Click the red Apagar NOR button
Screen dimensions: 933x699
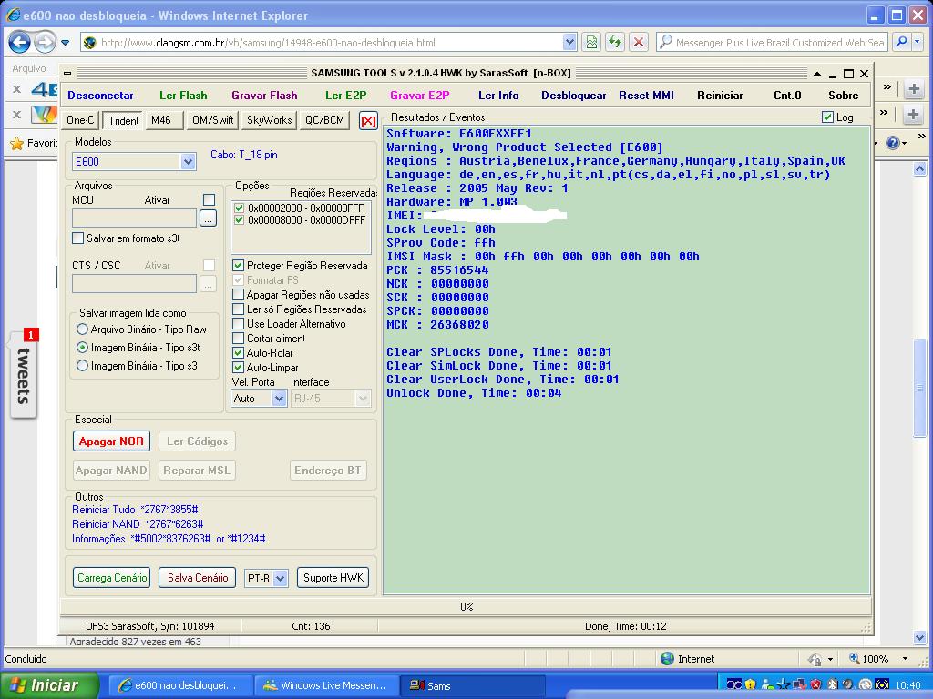click(x=111, y=441)
